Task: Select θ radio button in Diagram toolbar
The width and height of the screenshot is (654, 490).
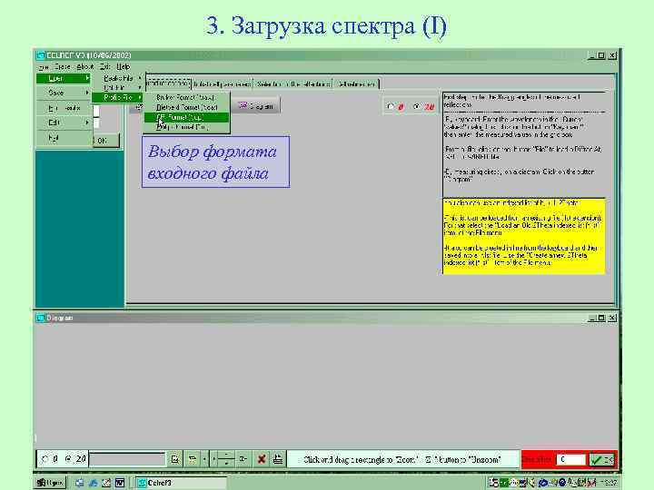Action: click(45, 459)
